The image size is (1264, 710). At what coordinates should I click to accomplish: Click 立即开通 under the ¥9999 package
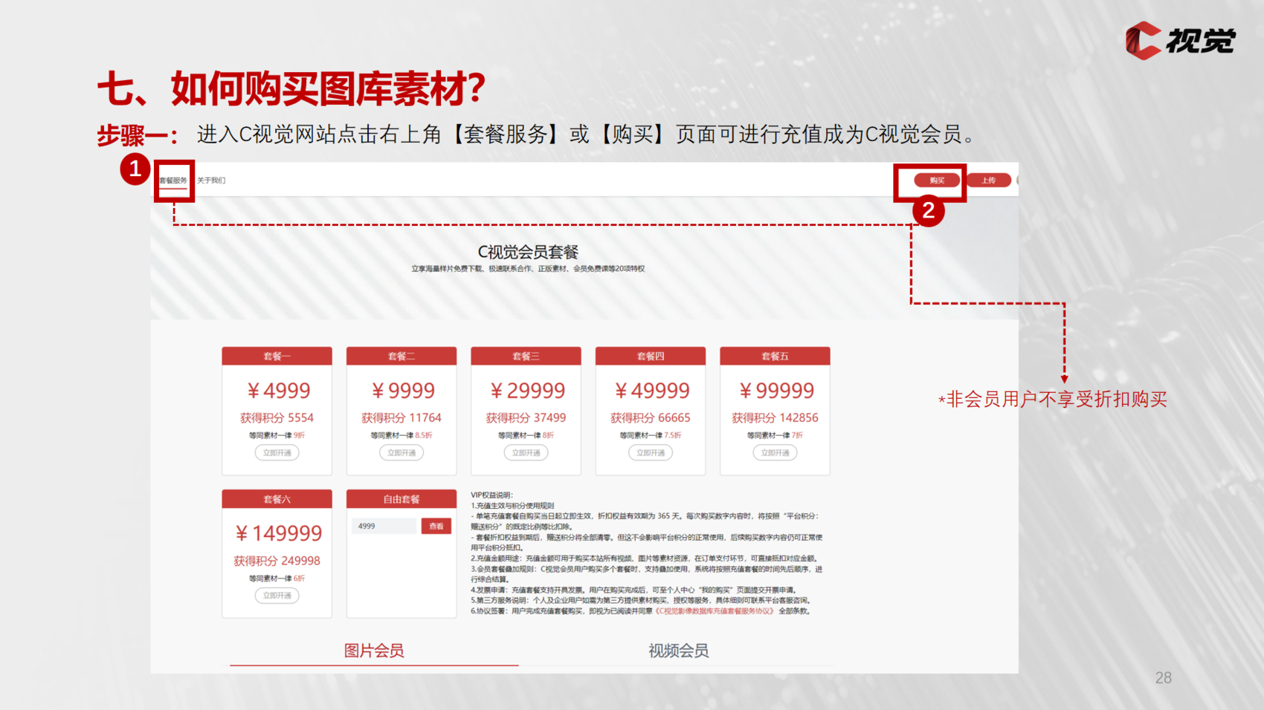click(x=402, y=453)
